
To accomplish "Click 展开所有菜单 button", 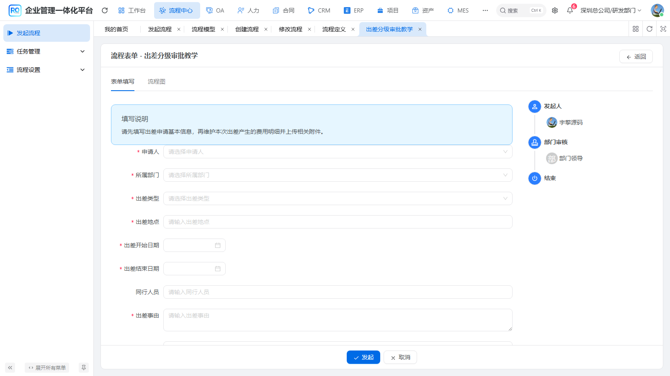I will tap(47, 368).
